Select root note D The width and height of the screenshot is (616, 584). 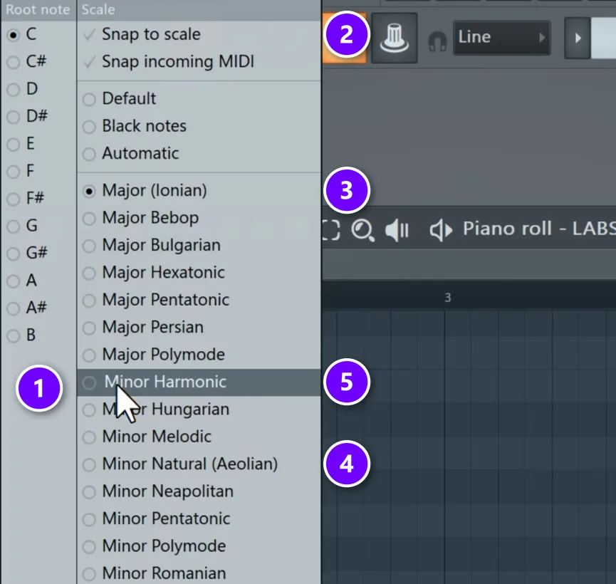[23, 89]
